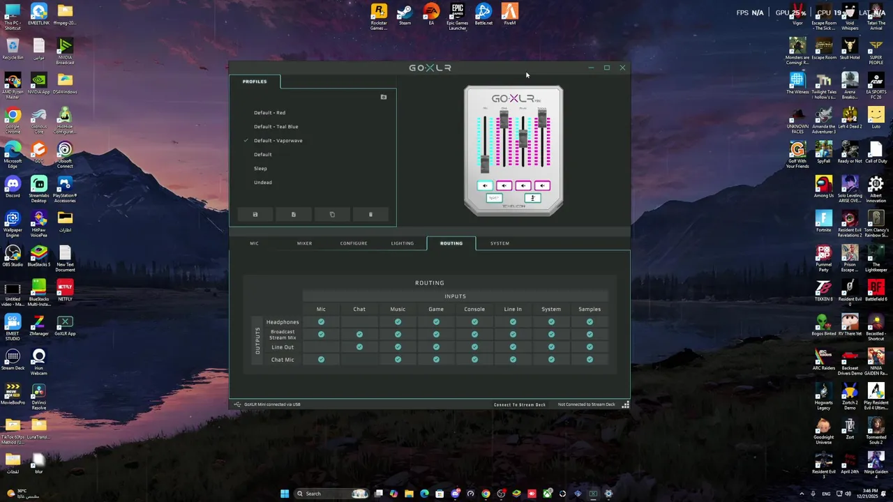
Task: Enable Mic routing to Line Out
Action: click(x=321, y=347)
